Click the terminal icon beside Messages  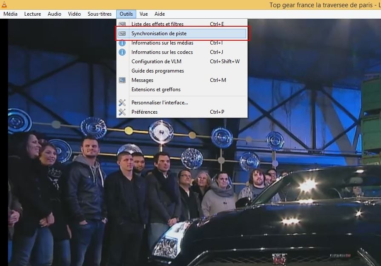[122, 80]
